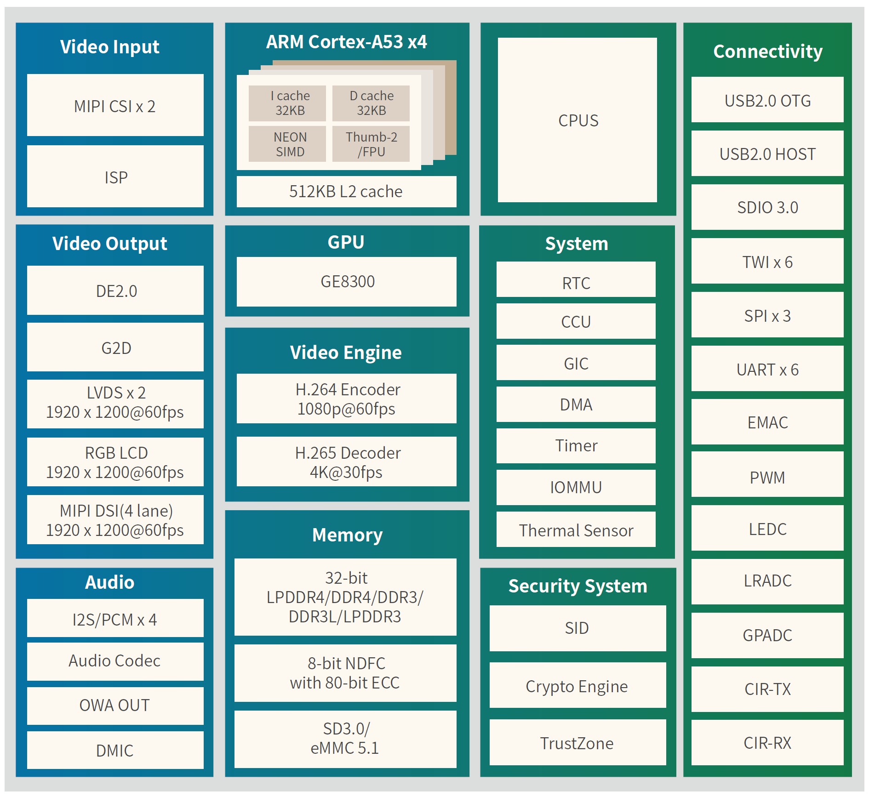Select the TrustZone block
Image resolution: width=869 pixels, height=797 pixels.
tap(577, 742)
